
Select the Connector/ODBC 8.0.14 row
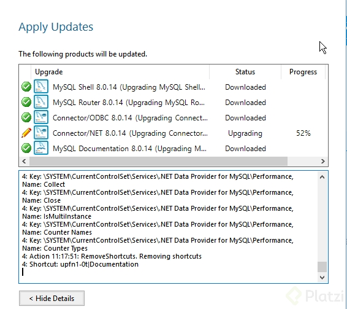click(173, 117)
